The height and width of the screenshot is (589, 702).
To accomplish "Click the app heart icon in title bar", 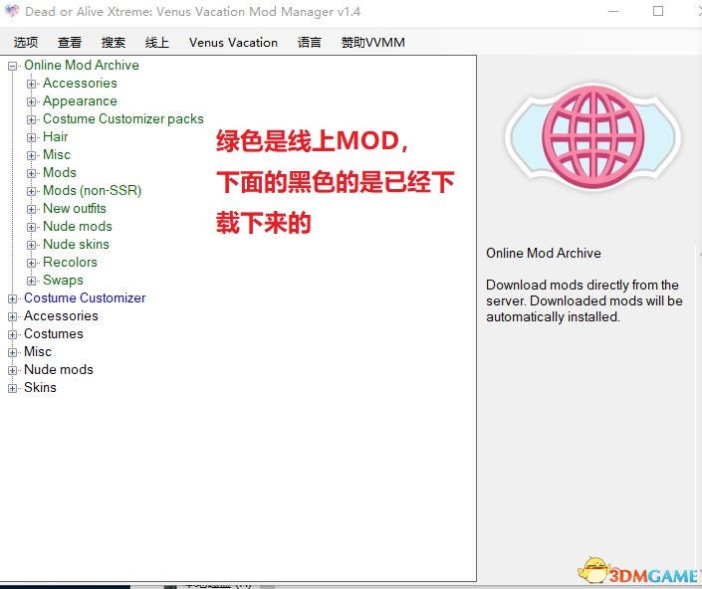I will (x=12, y=12).
